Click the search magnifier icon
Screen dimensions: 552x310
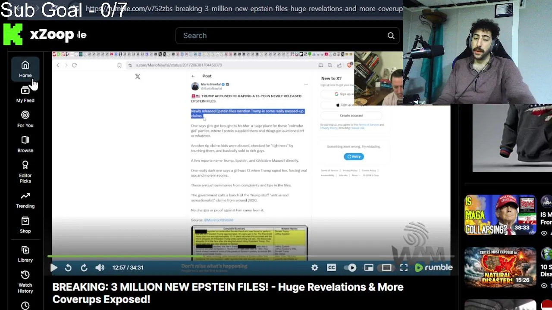click(x=391, y=36)
